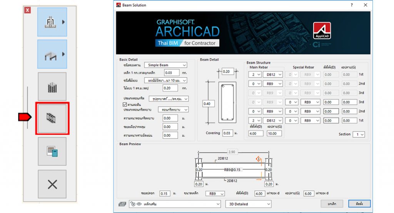Select the F1 footing tool in the palette
394x213 pixels.
click(52, 22)
